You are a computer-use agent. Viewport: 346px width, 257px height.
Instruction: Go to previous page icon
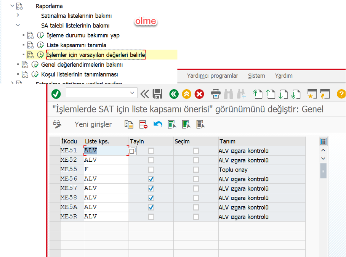point(270,94)
